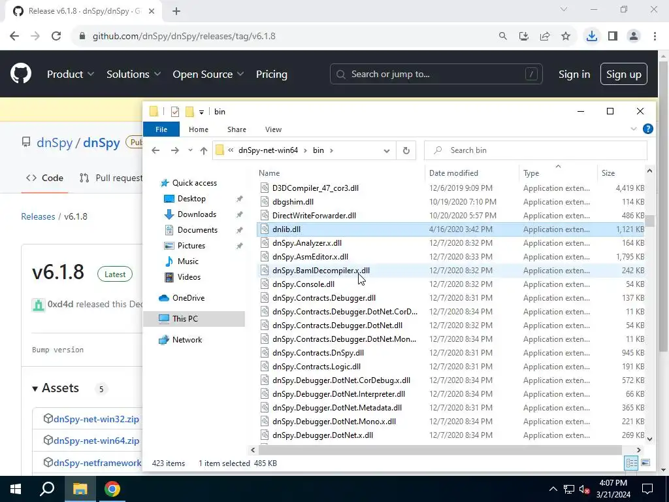This screenshot has height=502, width=669.
Task: Open the Chrome three-dot menu
Action: tap(655, 37)
